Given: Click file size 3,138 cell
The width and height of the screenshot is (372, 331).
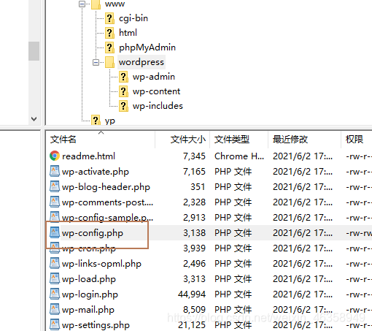Looking at the screenshot, I should coord(194,233).
